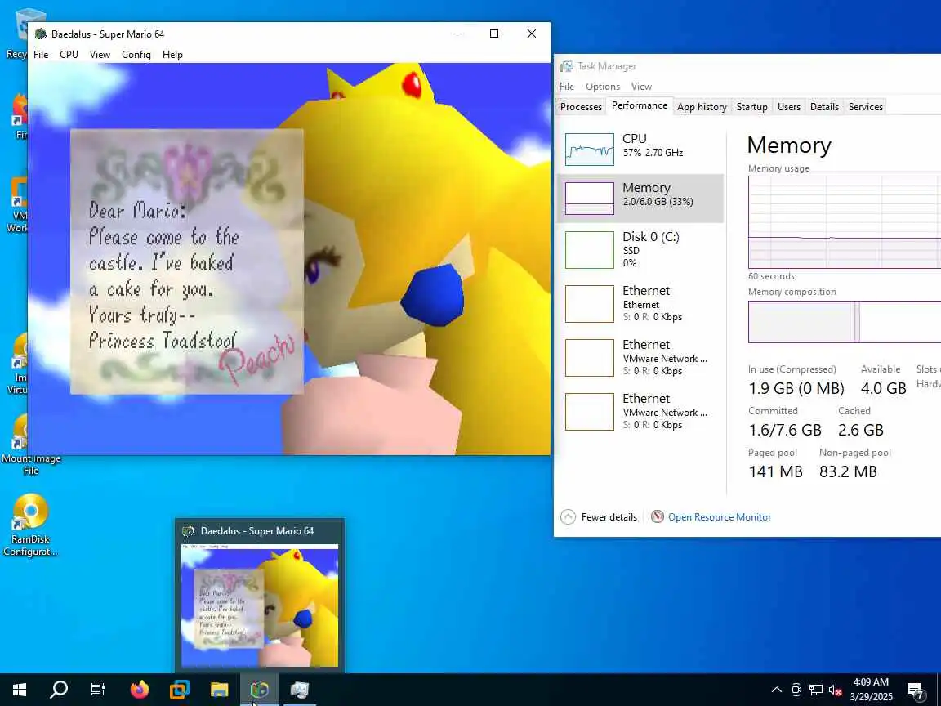Open the File menu in Daedalus

41,55
